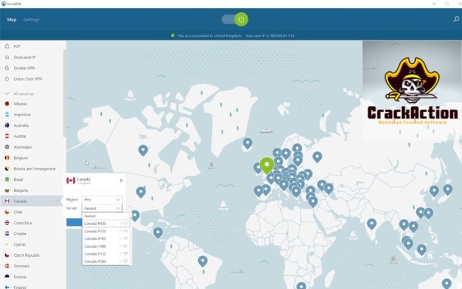
Task: Close the Canada server popup
Action: [x=121, y=181]
